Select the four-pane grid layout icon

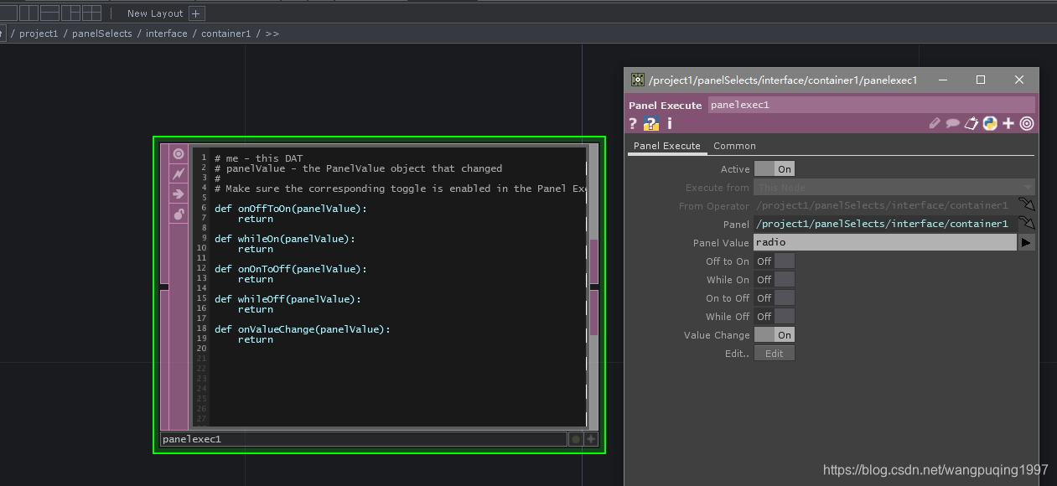[x=92, y=13]
